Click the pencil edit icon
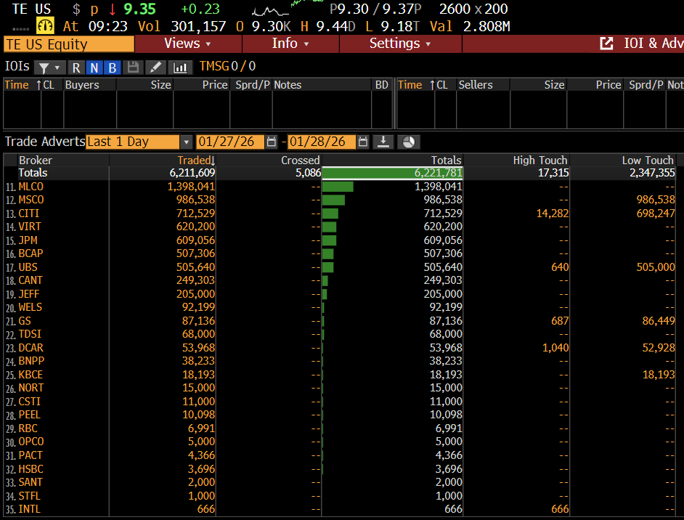The height and width of the screenshot is (520, 684). pyautogui.click(x=155, y=68)
